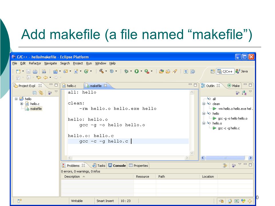
Task: Close the Project Explorer view
Action: click(40, 86)
